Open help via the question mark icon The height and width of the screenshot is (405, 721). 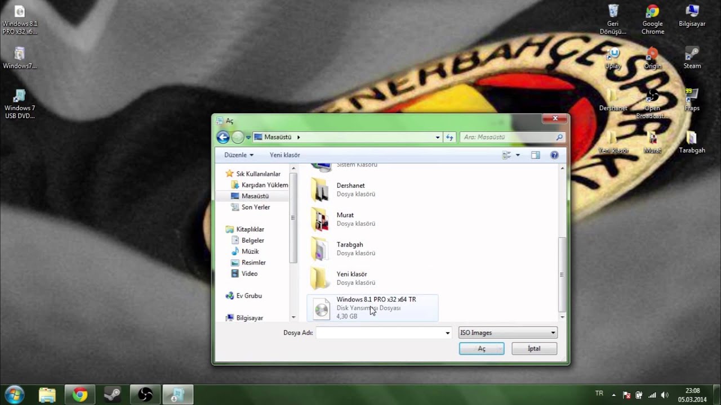[x=554, y=155]
